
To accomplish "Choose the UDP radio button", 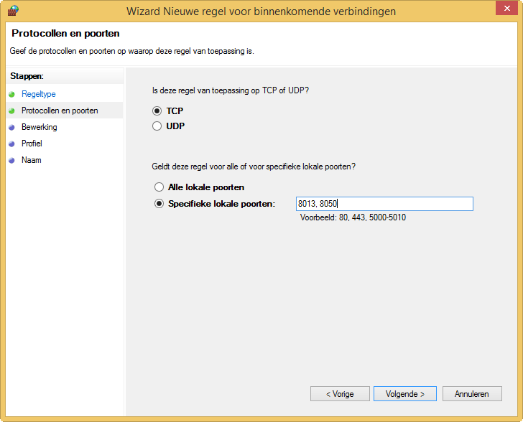I will 158,126.
